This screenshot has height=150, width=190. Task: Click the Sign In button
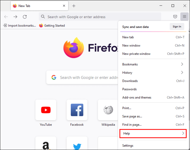(x=177, y=27)
